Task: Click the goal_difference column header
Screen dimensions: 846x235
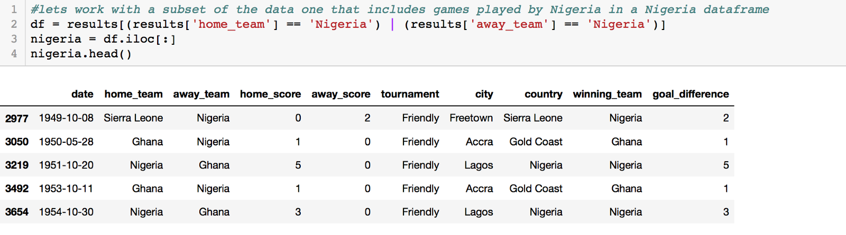Action: point(690,94)
